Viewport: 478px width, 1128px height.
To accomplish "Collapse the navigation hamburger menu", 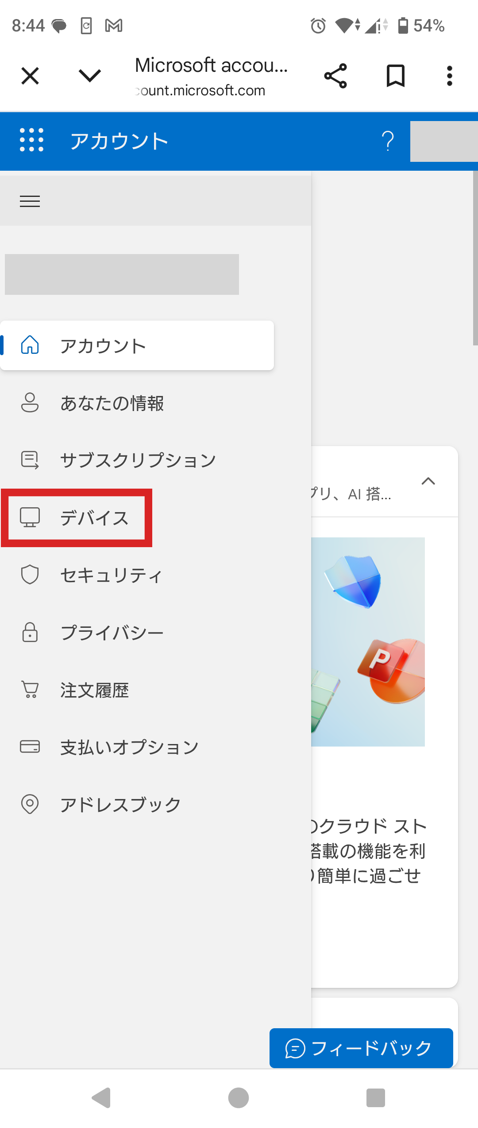I will click(30, 201).
